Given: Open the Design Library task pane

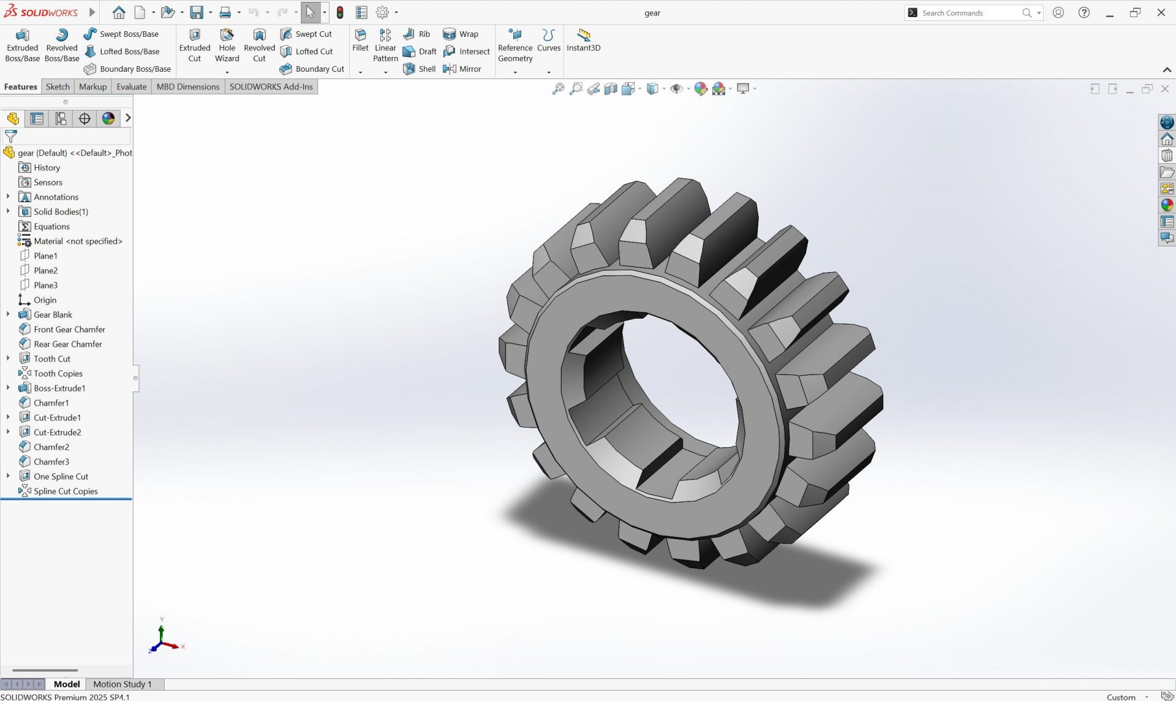Looking at the screenshot, I should (x=1167, y=155).
